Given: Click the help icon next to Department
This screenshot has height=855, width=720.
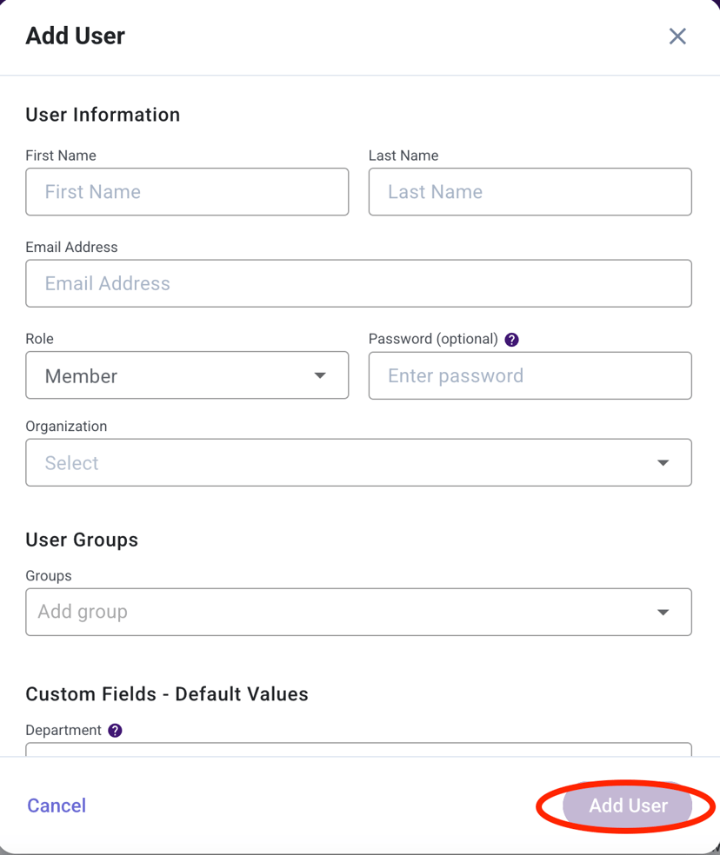Looking at the screenshot, I should [115, 730].
